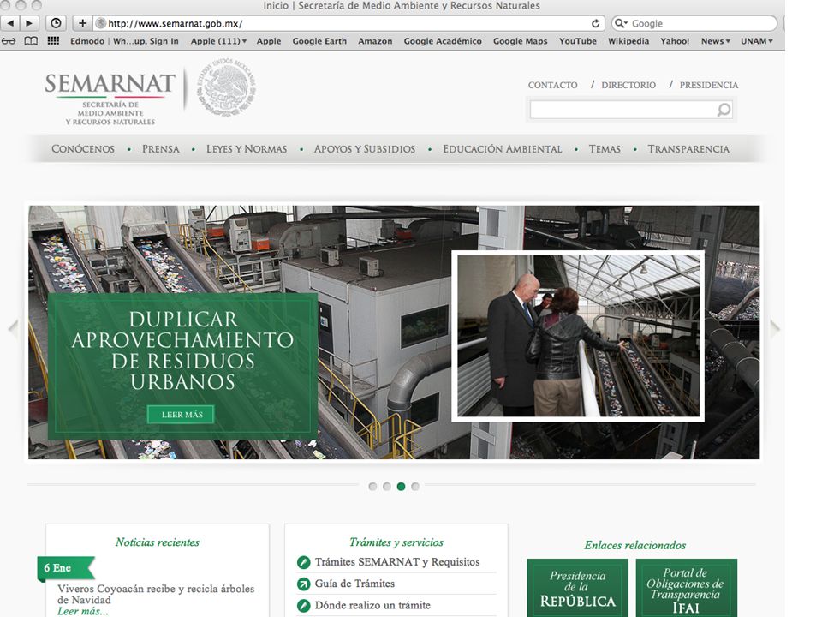Open Guía de Trámites link
Image resolution: width=822 pixels, height=617 pixels.
click(x=354, y=584)
